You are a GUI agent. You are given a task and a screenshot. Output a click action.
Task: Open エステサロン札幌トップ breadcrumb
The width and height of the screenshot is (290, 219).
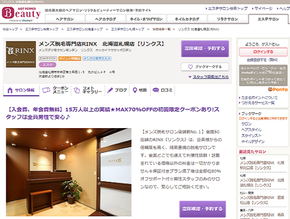(x=128, y=29)
